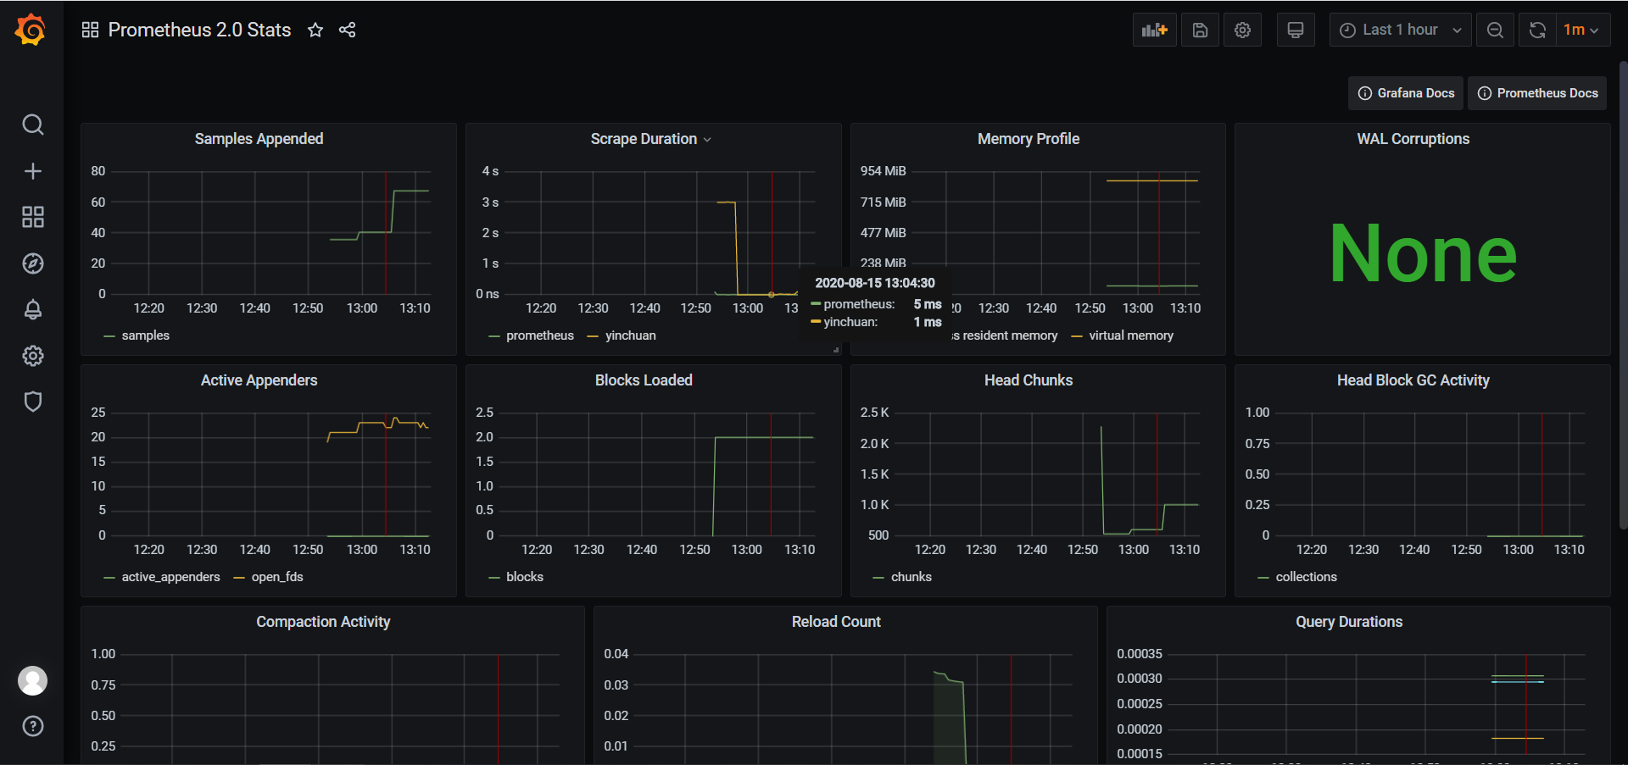Open Alerting bell in sidebar
The width and height of the screenshot is (1628, 765).
(32, 309)
